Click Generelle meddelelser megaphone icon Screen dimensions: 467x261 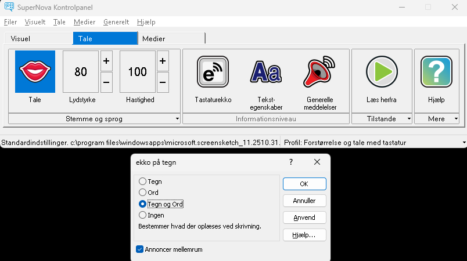319,72
